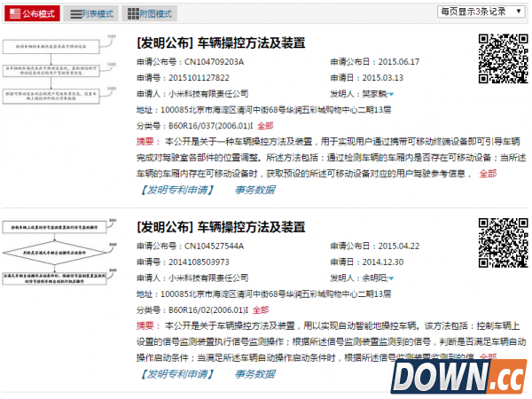The image size is (532, 399).
Task: Open title of patent published 2015.04.22
Action: click(221, 227)
